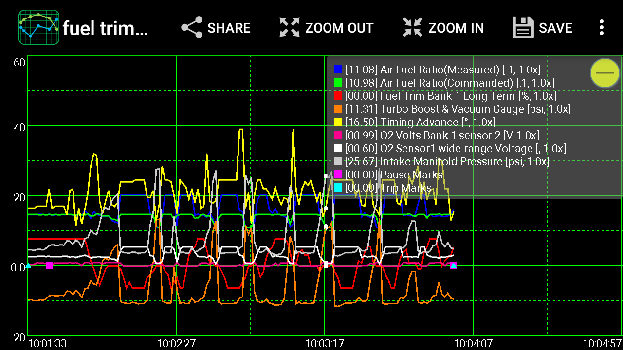This screenshot has height=350, width=623.
Task: Tap the trip mark at end of data
Action: (x=454, y=265)
